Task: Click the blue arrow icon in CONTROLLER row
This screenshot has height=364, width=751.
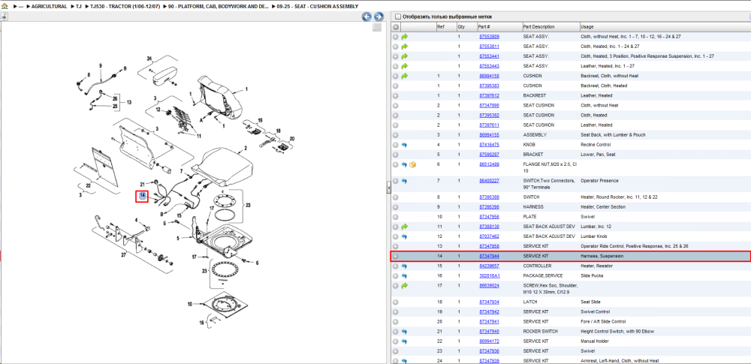Action: point(404,266)
